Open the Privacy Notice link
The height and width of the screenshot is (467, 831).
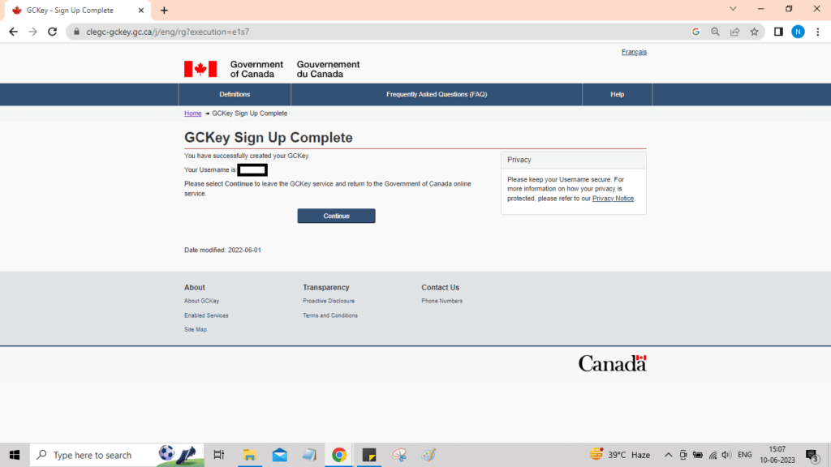click(613, 199)
